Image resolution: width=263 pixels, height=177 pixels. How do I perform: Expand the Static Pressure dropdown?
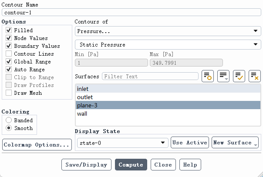167,45
